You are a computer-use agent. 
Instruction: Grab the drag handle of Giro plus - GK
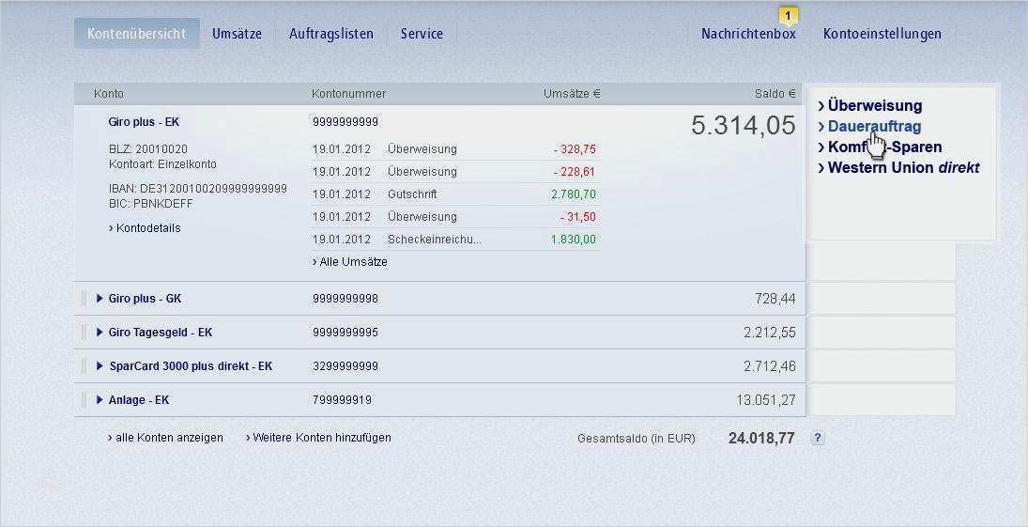[83, 299]
